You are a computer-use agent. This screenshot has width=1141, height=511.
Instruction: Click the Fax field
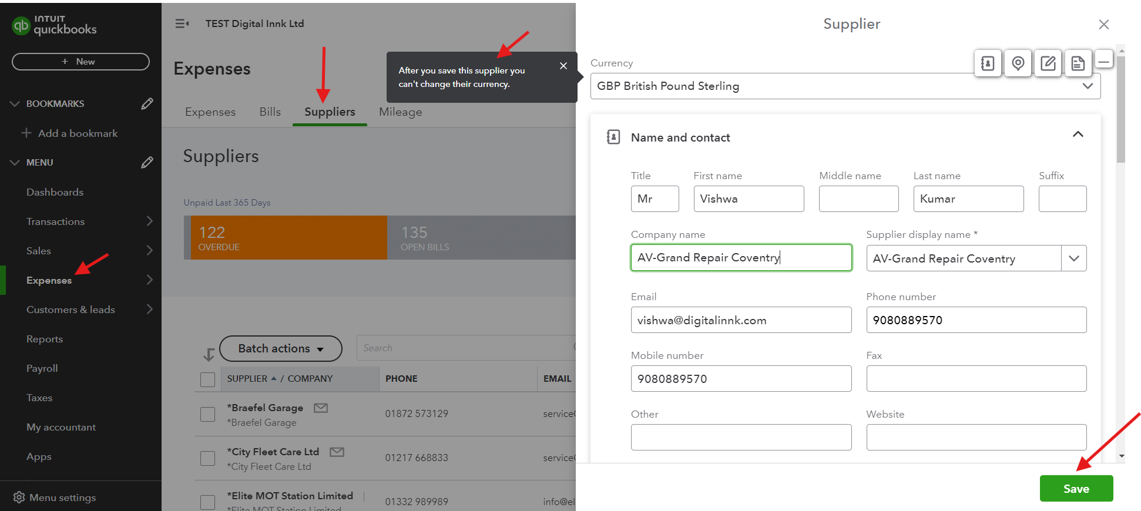point(976,378)
